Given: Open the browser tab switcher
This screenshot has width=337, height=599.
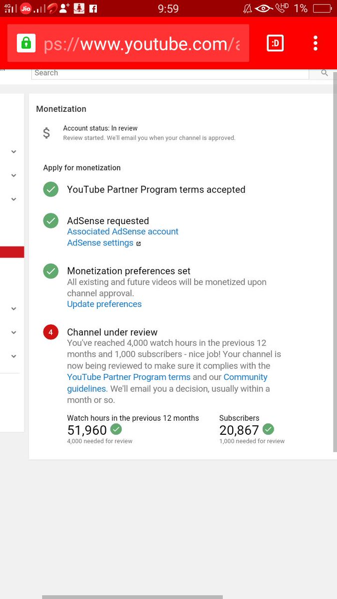Looking at the screenshot, I should (275, 43).
